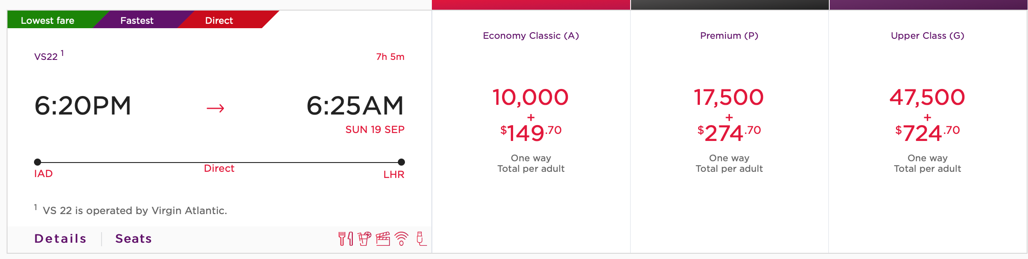Select the Lowest fare tag
1028x259 pixels.
tap(48, 20)
